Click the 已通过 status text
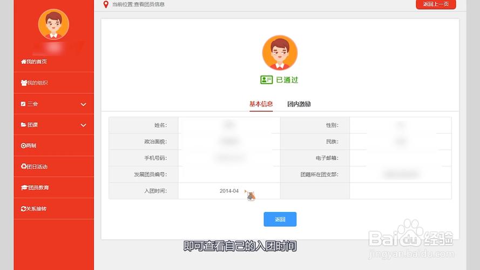480x270 pixels. pyautogui.click(x=287, y=80)
